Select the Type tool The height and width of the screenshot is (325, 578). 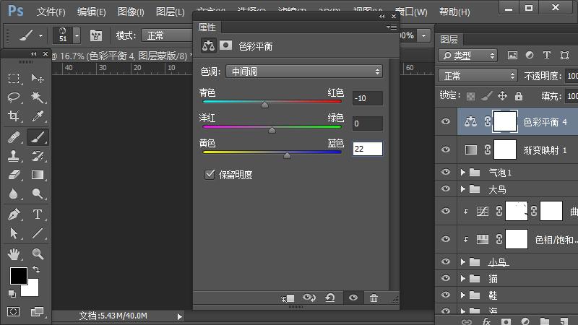[38, 214]
